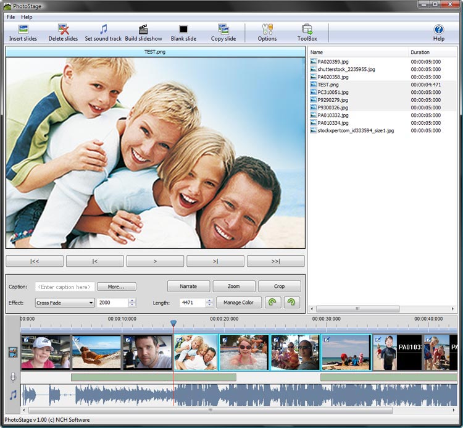
Task: Open the Options tool
Action: pos(267,30)
